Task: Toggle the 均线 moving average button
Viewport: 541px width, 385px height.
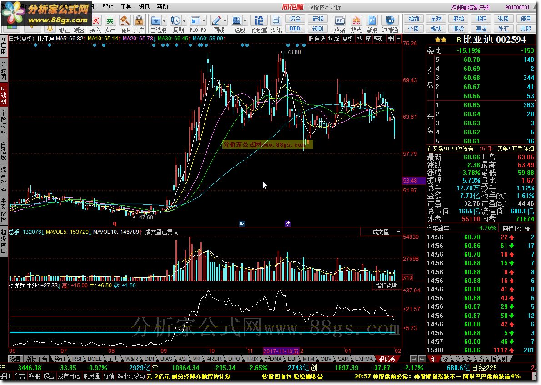Action: (333, 39)
